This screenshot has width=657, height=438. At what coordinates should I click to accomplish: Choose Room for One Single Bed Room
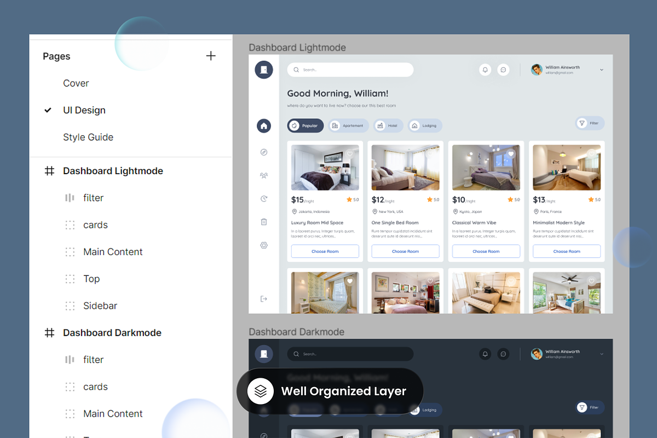click(x=405, y=251)
